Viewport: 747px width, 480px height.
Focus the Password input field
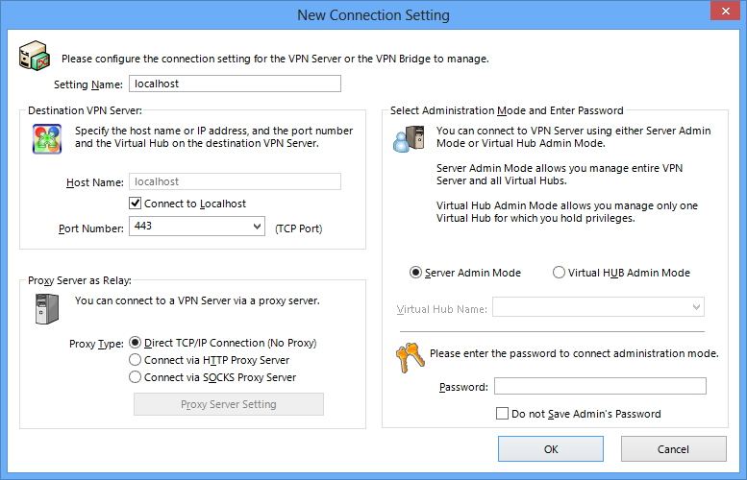pos(600,386)
